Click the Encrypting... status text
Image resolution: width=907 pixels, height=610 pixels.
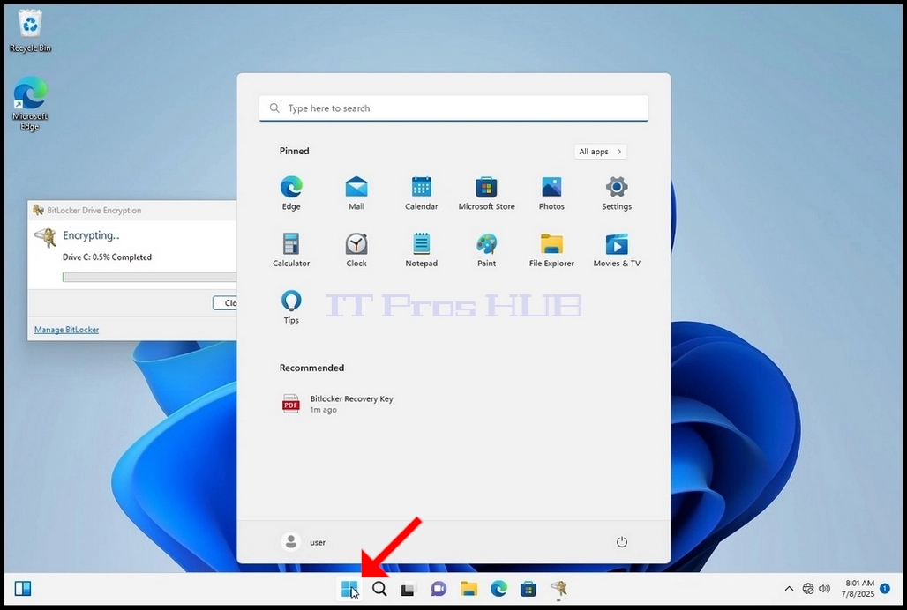click(91, 235)
